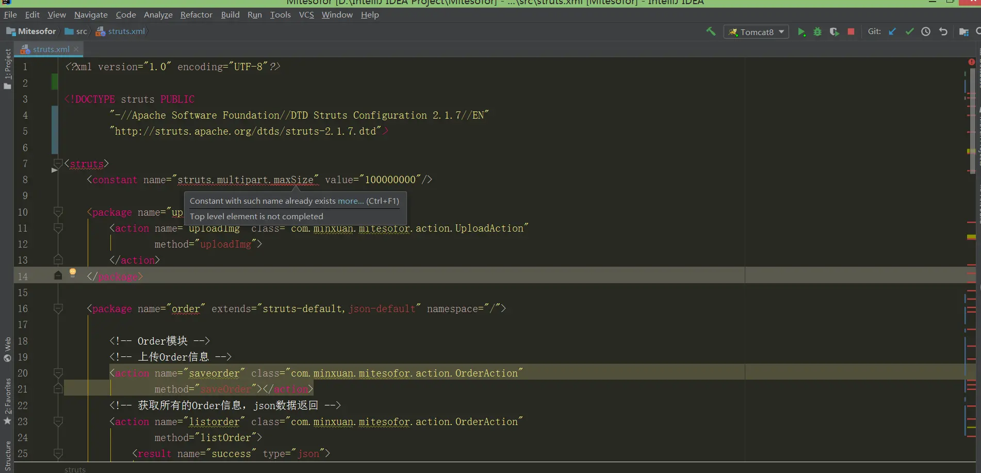Open the Web tool window
Image resolution: width=981 pixels, height=473 pixels.
[x=7, y=350]
